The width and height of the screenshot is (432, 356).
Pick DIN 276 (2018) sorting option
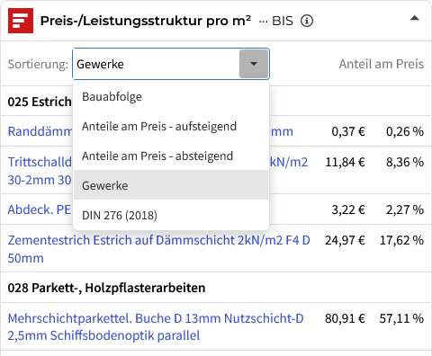[171, 215]
